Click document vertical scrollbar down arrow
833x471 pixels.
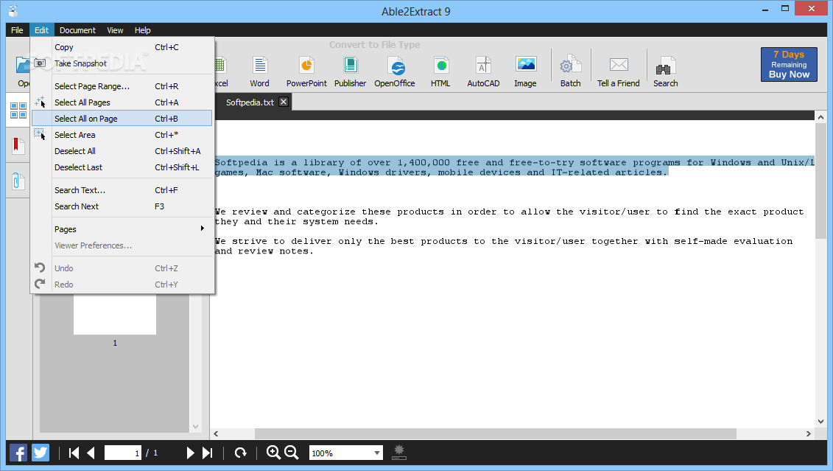point(820,422)
